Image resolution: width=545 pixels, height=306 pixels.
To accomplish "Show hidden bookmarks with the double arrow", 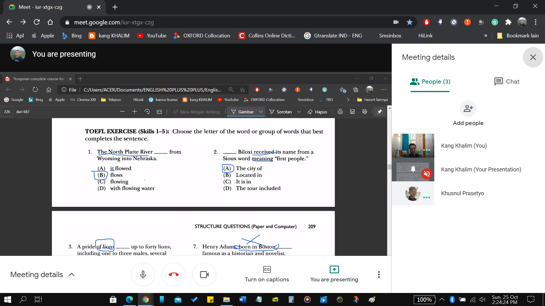I will tap(486, 36).
